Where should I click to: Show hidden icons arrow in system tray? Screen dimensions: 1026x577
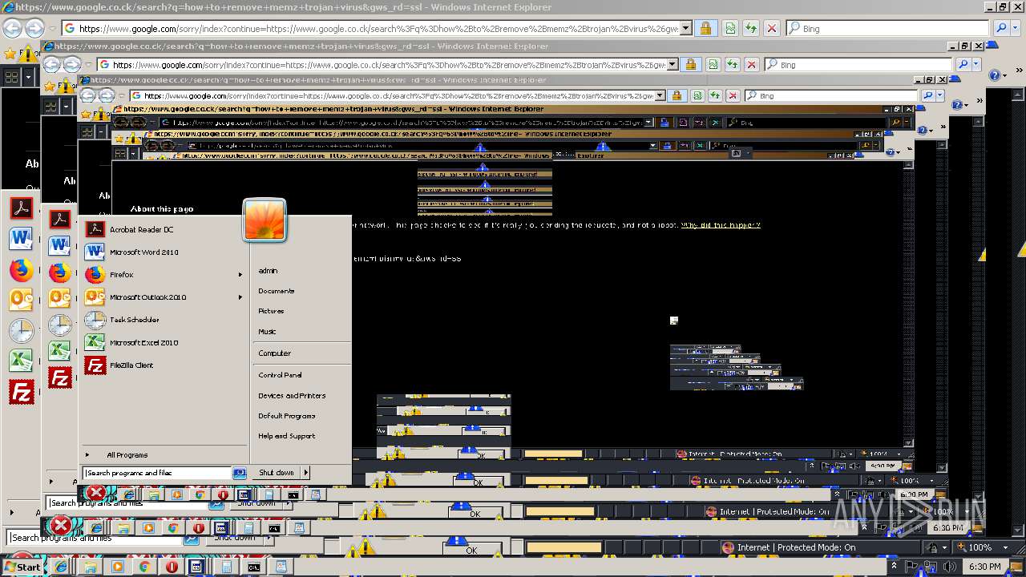tap(894, 567)
